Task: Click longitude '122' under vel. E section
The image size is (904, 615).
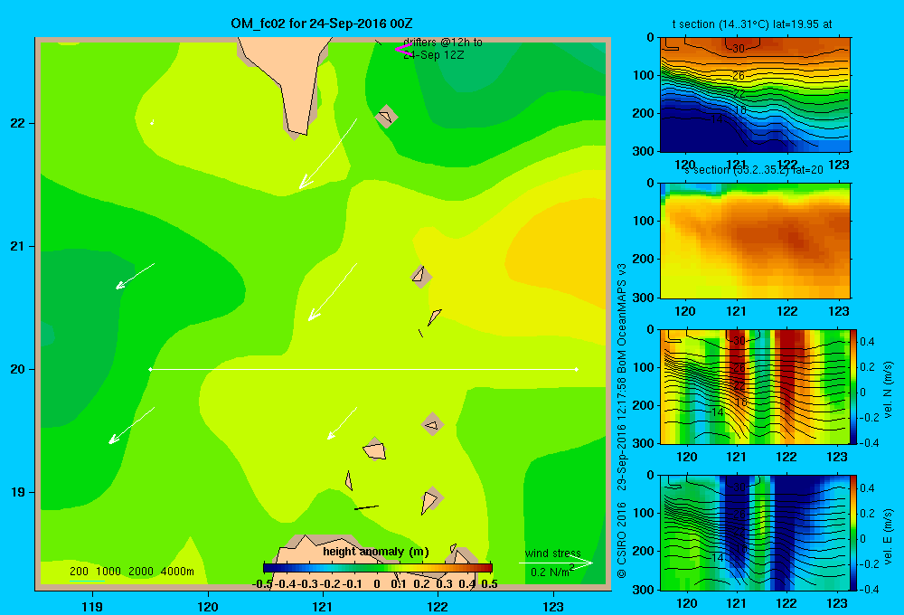Action: coord(786,603)
